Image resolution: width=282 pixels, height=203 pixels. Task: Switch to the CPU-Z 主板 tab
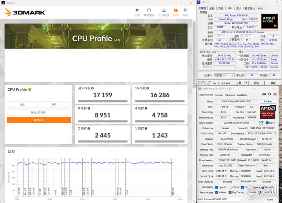pyautogui.click(x=212, y=8)
